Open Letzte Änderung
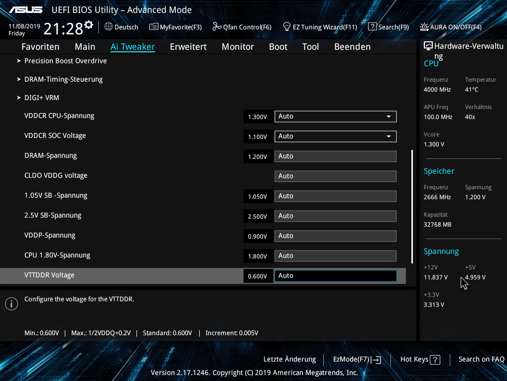The width and height of the screenshot is (507, 381). [x=290, y=359]
